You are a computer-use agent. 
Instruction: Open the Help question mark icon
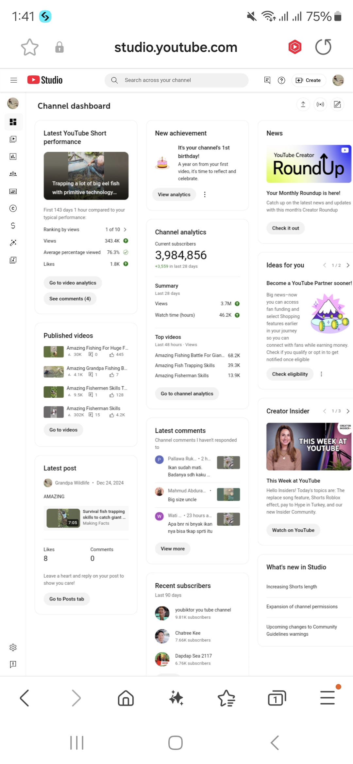click(281, 80)
